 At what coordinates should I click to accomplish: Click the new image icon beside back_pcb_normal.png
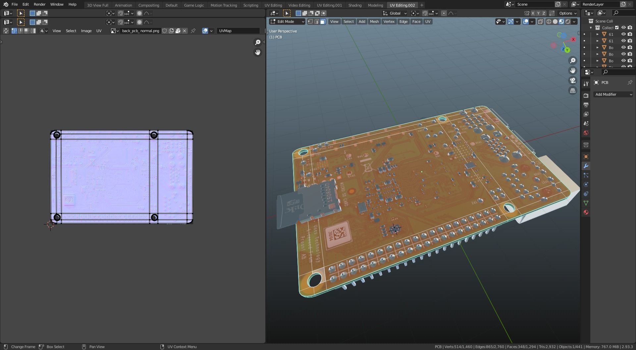[x=171, y=31]
